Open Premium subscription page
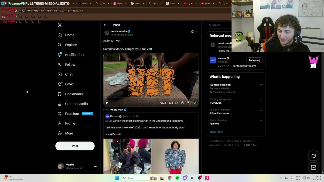Screen dimensions: 324x182 (75, 113)
